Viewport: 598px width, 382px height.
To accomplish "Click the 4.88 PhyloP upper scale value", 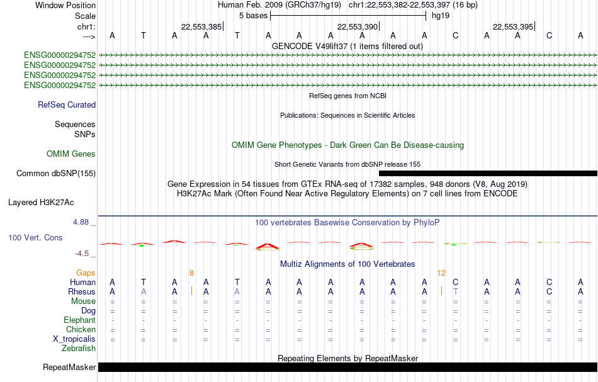I will [81, 222].
